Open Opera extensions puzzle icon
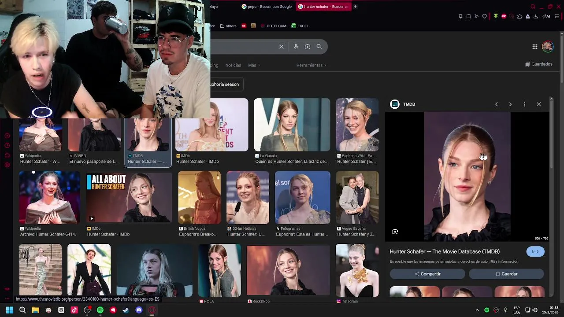This screenshot has width=564, height=317. 519,16
